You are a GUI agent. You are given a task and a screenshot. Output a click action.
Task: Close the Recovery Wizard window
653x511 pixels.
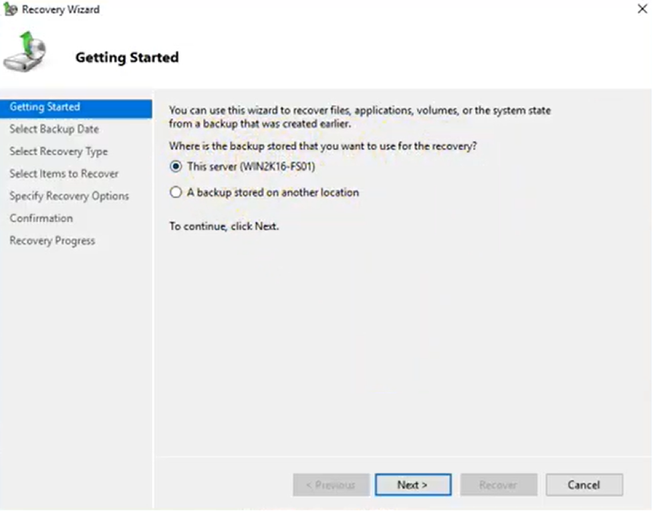(642, 9)
